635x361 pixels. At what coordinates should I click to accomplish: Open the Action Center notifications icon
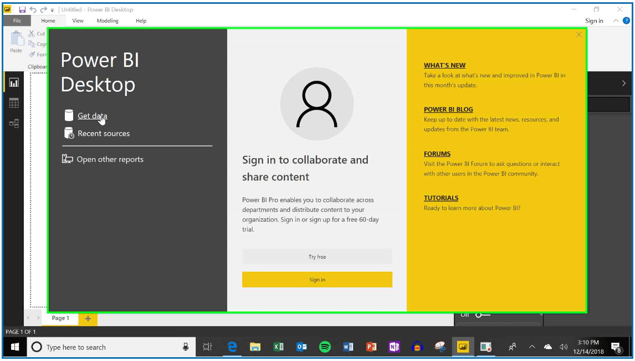(616, 347)
